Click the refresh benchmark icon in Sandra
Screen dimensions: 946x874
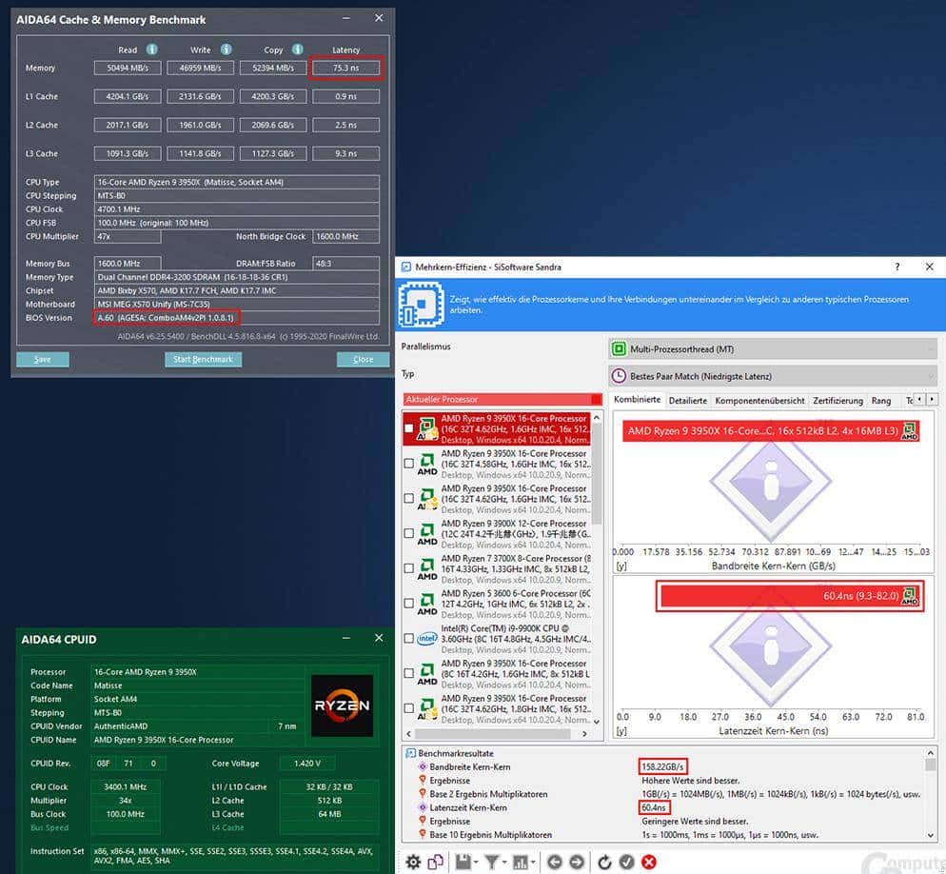[604, 862]
